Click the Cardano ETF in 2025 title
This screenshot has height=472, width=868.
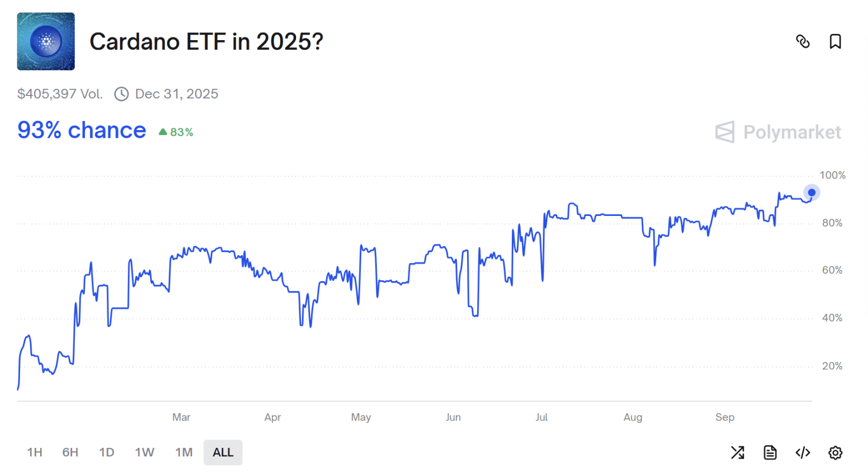206,42
